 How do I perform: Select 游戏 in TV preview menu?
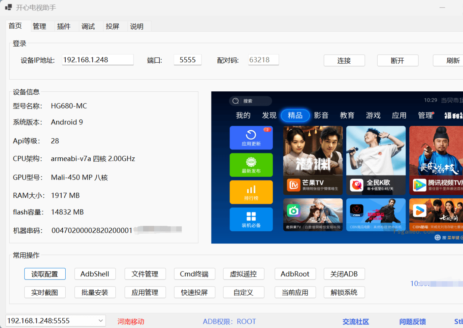point(373,116)
